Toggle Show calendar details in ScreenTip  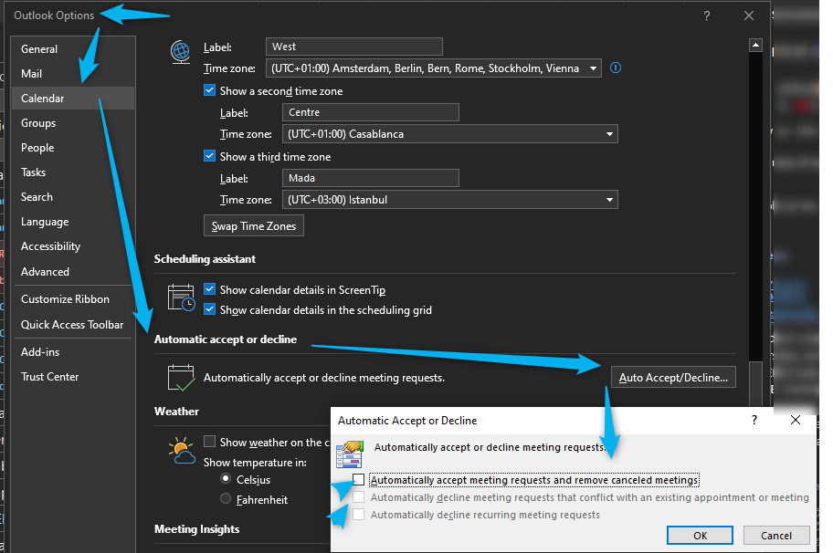click(209, 290)
